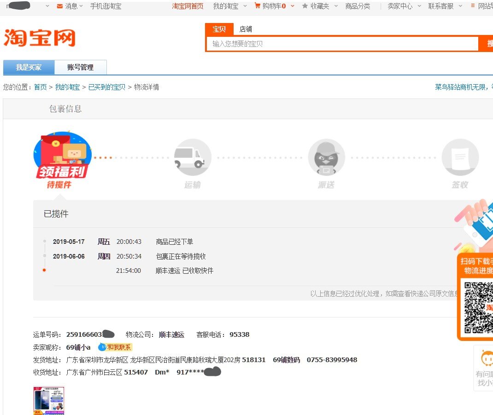Click the 已揽件 status heading
Image resolution: width=493 pixels, height=415 pixels.
56,214
